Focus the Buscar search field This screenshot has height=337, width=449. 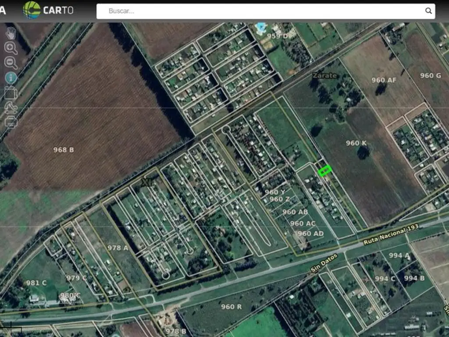(x=263, y=11)
